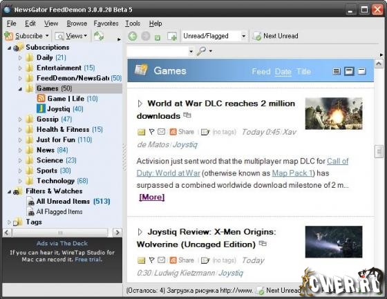Click the address input field
Image resolution: width=387 pixels, height=299 pixels.
[x=158, y=51]
